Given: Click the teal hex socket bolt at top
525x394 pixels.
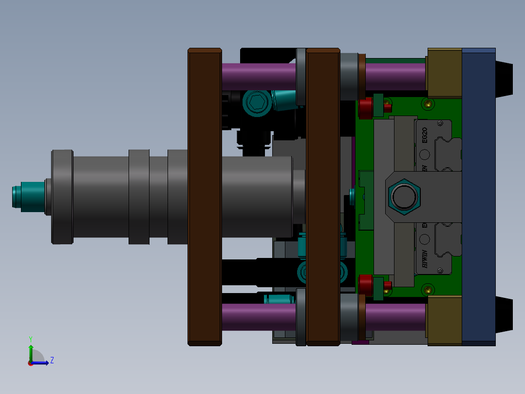Looking at the screenshot, I should pyautogui.click(x=257, y=102).
